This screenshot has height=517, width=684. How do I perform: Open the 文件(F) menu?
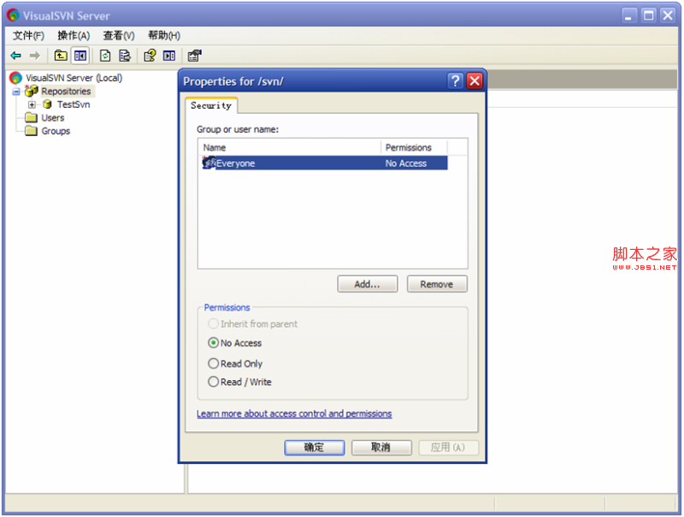click(x=29, y=35)
